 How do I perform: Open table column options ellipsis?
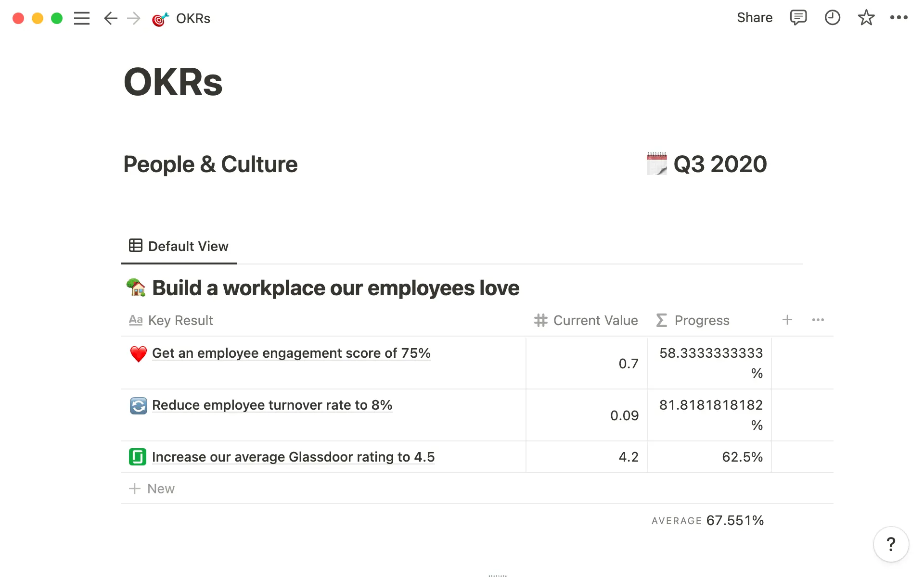pyautogui.click(x=818, y=320)
